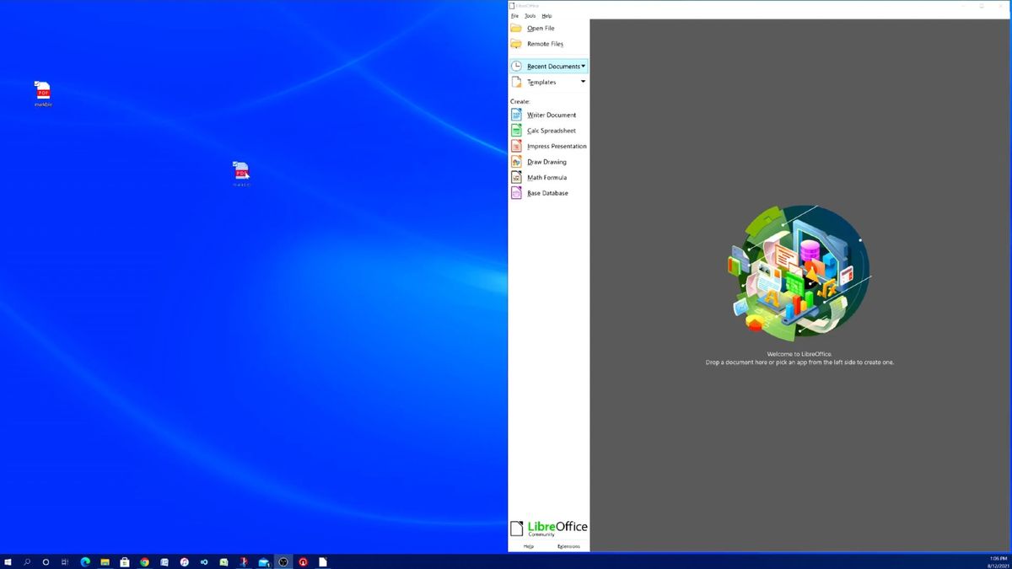Click the Extensions link at the bottom
Screen dimensions: 1012x569
(x=568, y=545)
